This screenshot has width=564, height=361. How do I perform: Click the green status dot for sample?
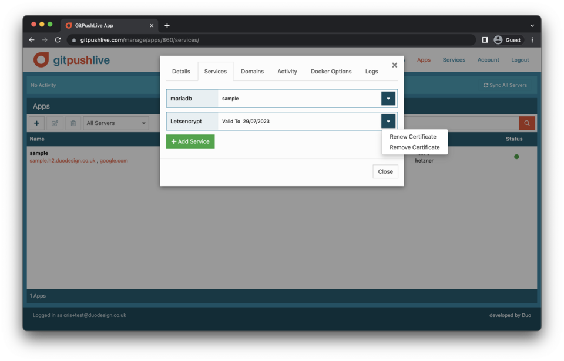pyautogui.click(x=516, y=157)
